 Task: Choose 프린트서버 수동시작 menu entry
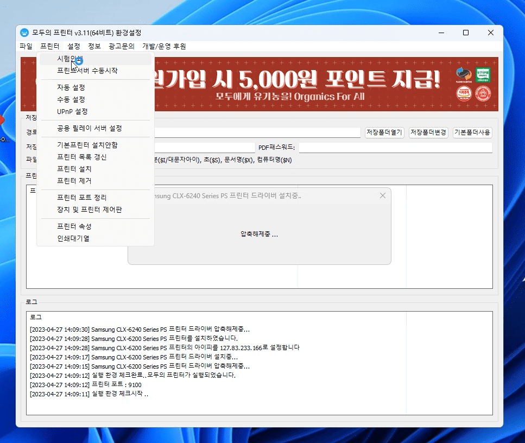[x=96, y=71]
